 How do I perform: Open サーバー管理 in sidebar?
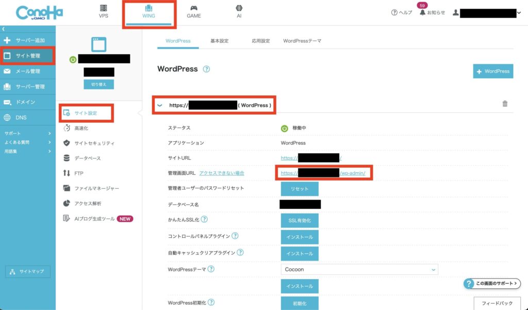point(28,87)
